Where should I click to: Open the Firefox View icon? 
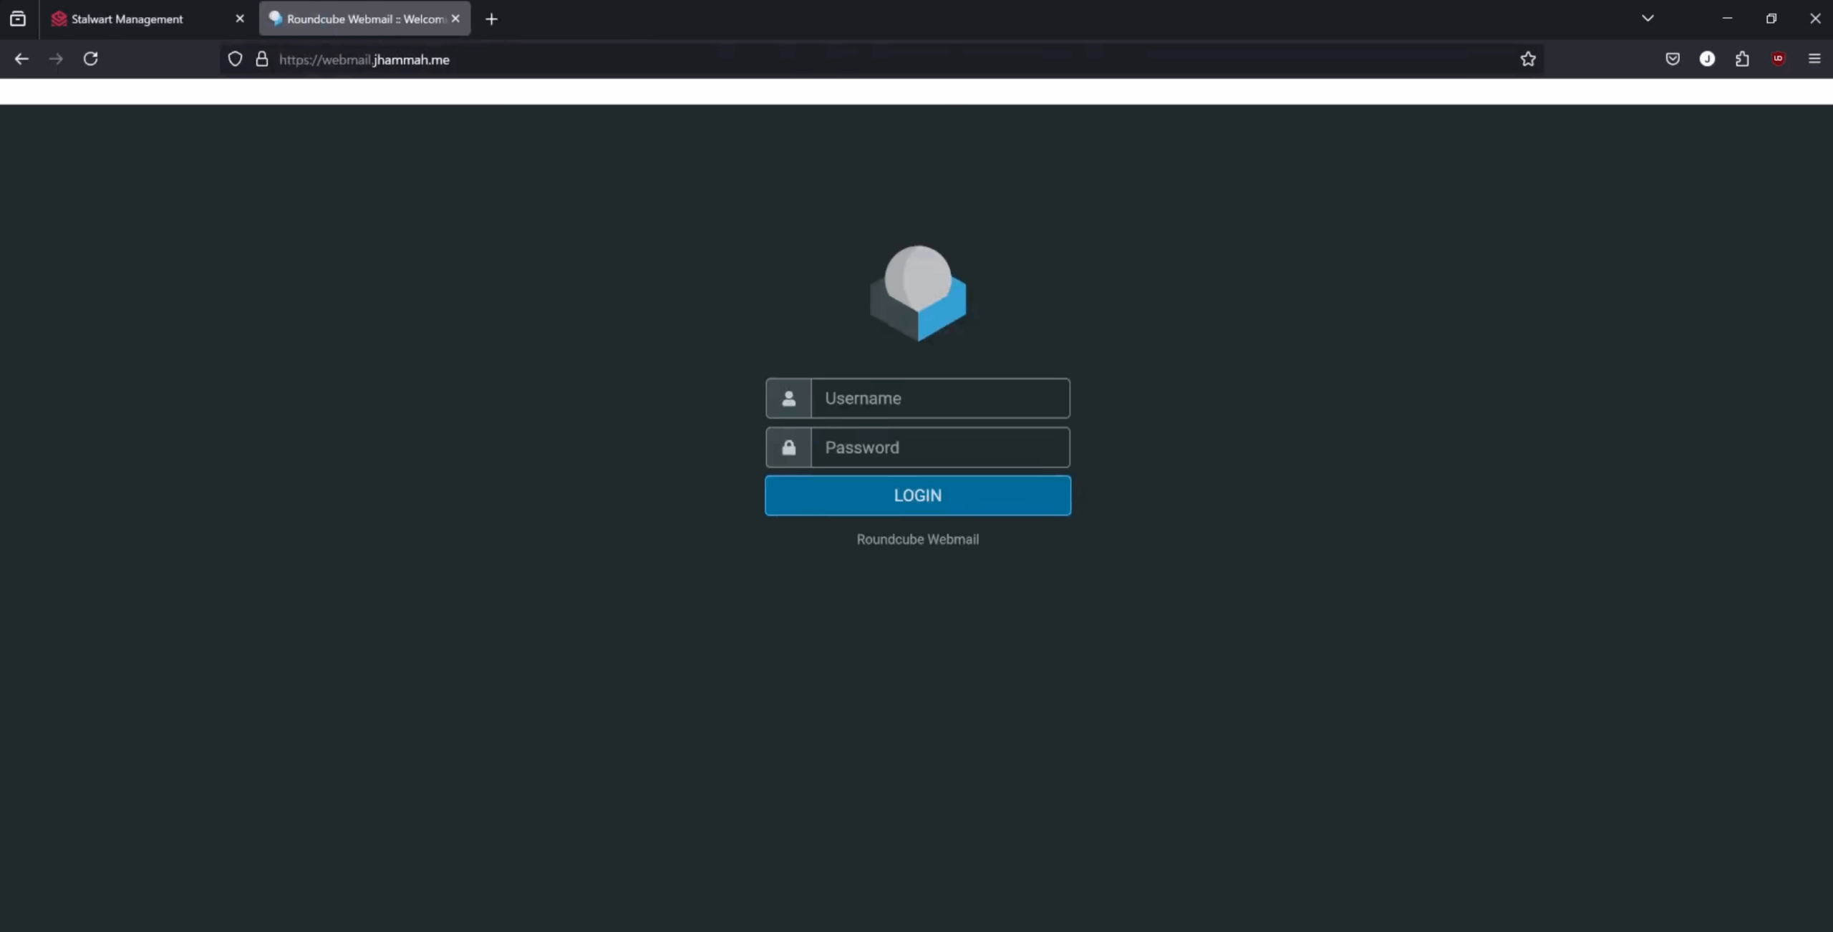[18, 19]
